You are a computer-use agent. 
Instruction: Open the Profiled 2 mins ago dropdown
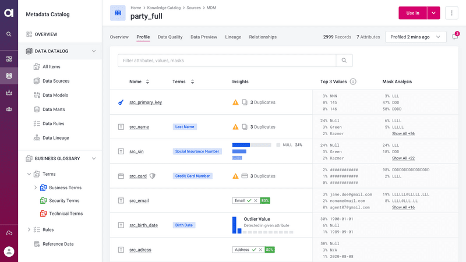tap(416, 37)
